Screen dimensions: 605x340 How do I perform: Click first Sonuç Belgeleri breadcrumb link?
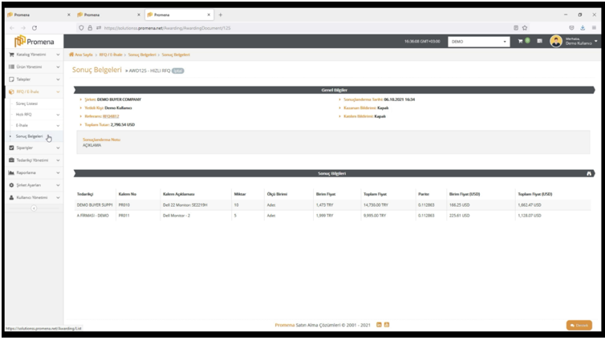pyautogui.click(x=142, y=55)
